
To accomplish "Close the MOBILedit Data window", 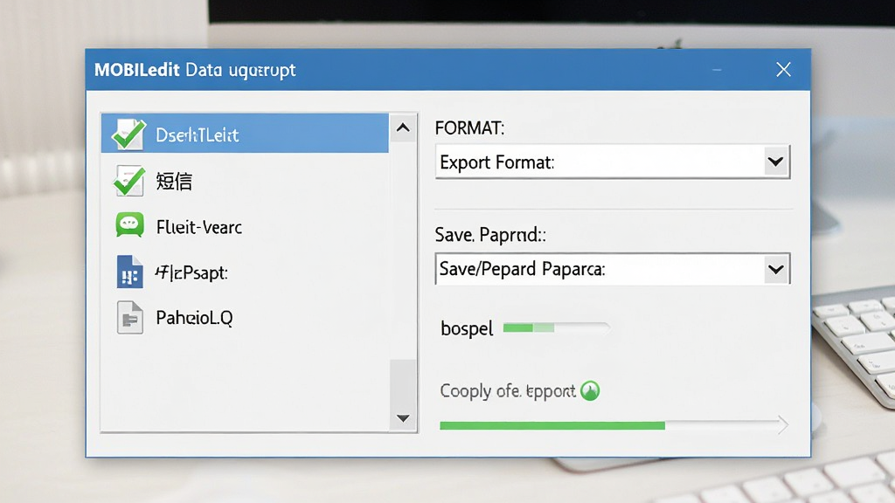I will (x=784, y=70).
